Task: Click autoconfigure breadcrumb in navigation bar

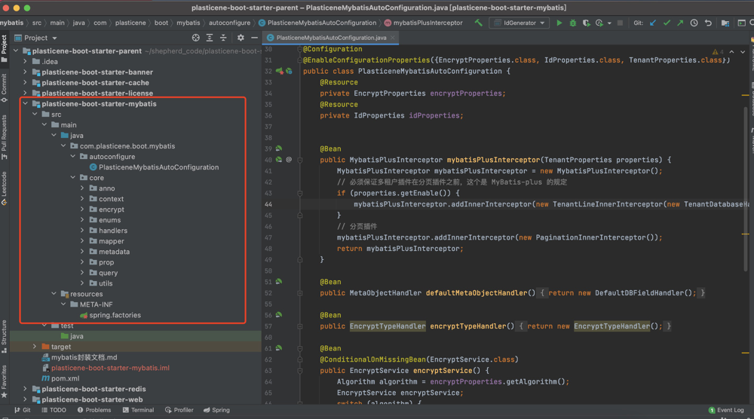Action: point(229,23)
